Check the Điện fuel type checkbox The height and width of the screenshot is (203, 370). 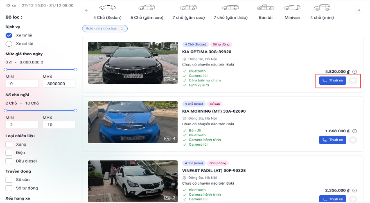(9, 153)
